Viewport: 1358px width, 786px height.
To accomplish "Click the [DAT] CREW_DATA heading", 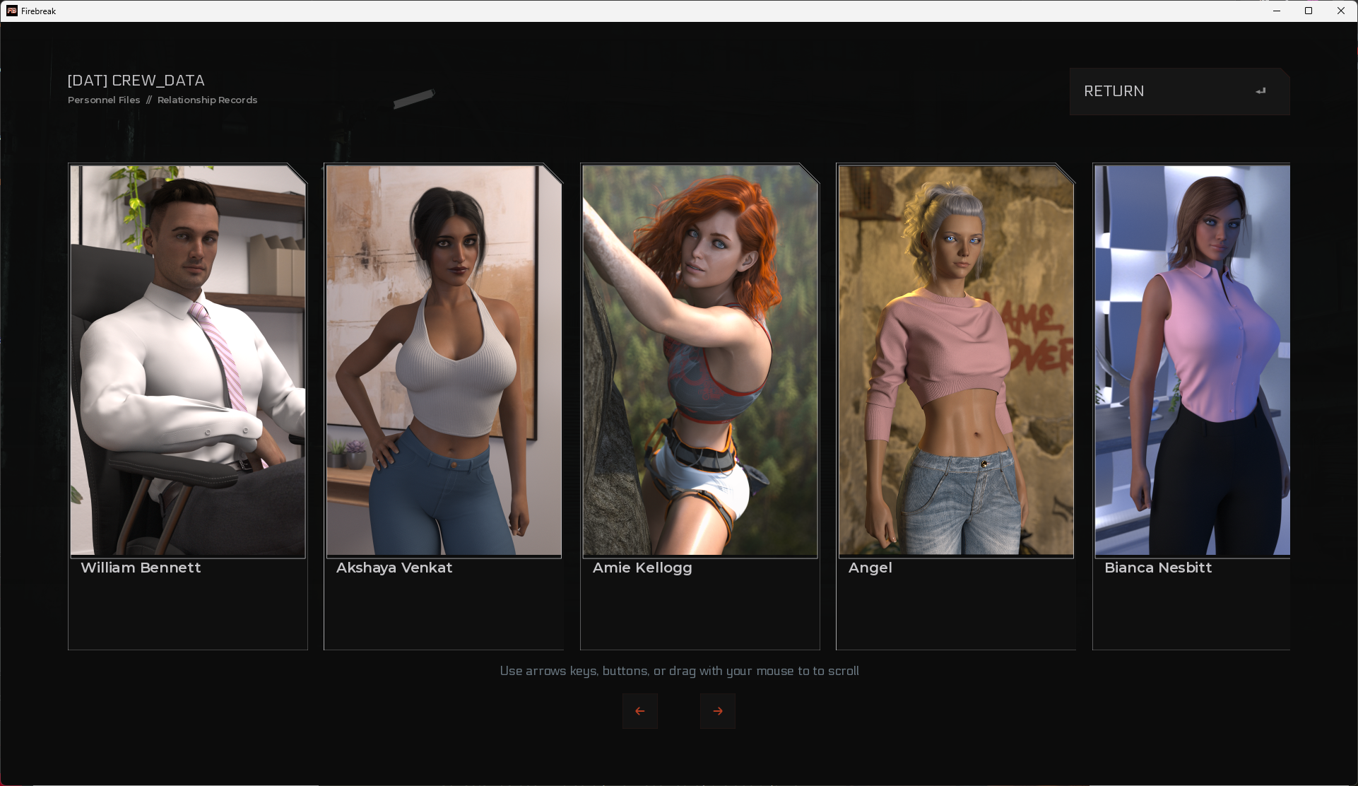I will tap(136, 81).
